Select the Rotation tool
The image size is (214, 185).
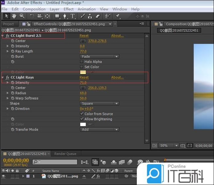click(32, 16)
